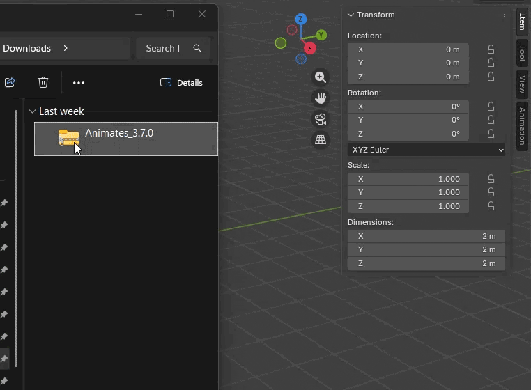The image size is (531, 390).
Task: Open the XYZ Euler rotation mode dropdown
Action: [x=427, y=150]
